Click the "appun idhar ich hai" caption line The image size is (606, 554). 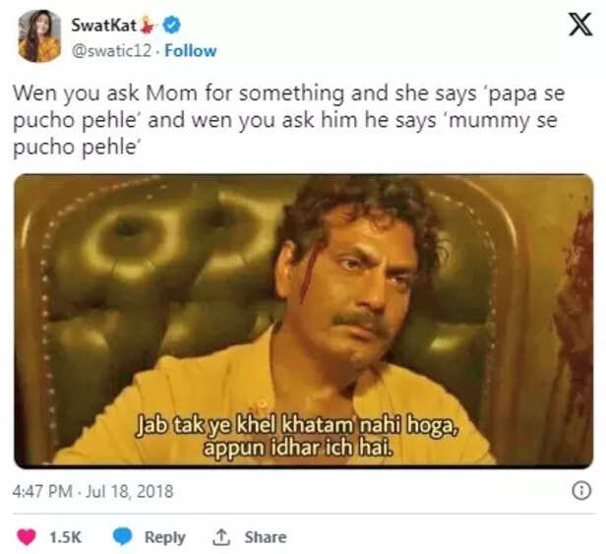pyautogui.click(x=298, y=449)
